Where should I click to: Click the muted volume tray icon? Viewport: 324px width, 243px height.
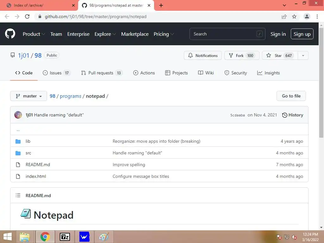294,237
